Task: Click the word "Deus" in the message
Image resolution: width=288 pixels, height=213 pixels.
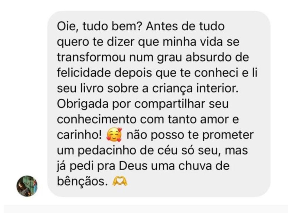Action: [x=133, y=166]
